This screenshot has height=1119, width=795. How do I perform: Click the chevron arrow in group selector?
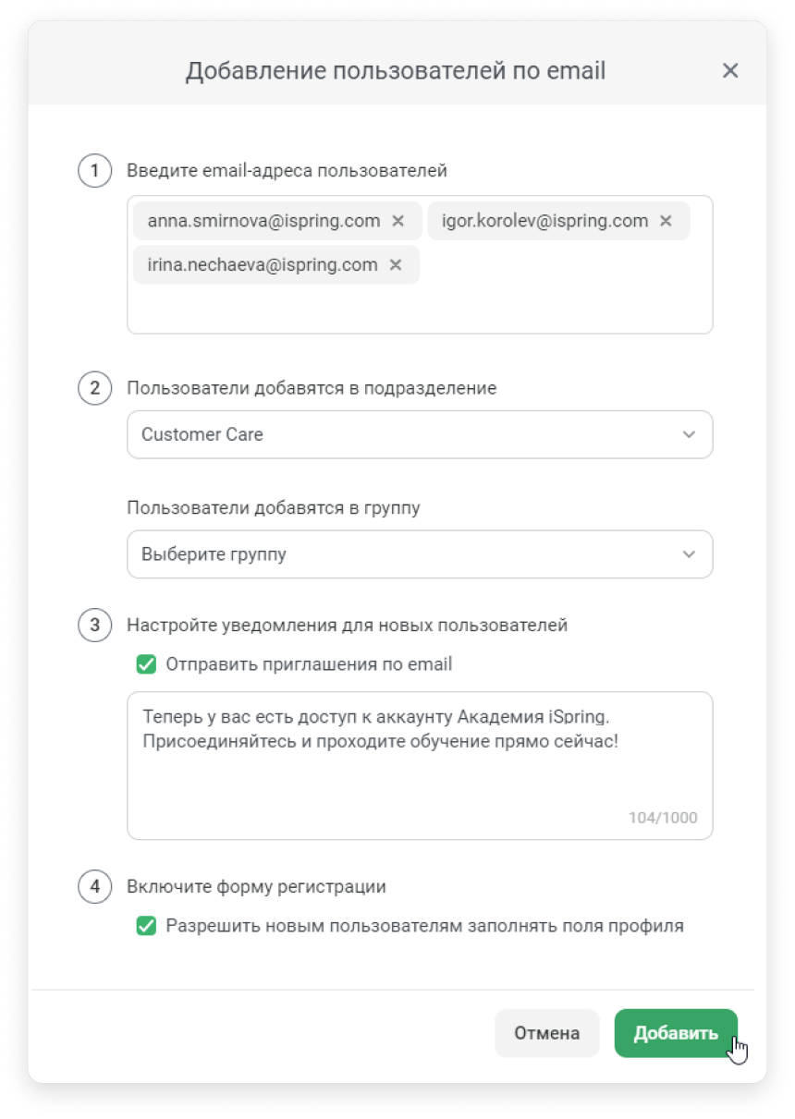coord(689,554)
